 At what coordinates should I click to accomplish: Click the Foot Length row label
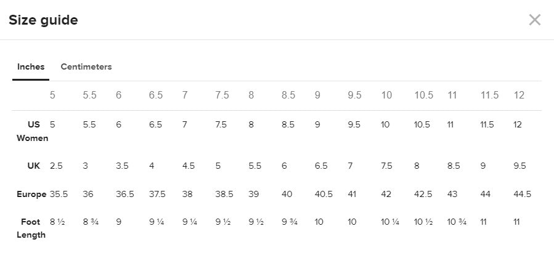tap(31, 228)
